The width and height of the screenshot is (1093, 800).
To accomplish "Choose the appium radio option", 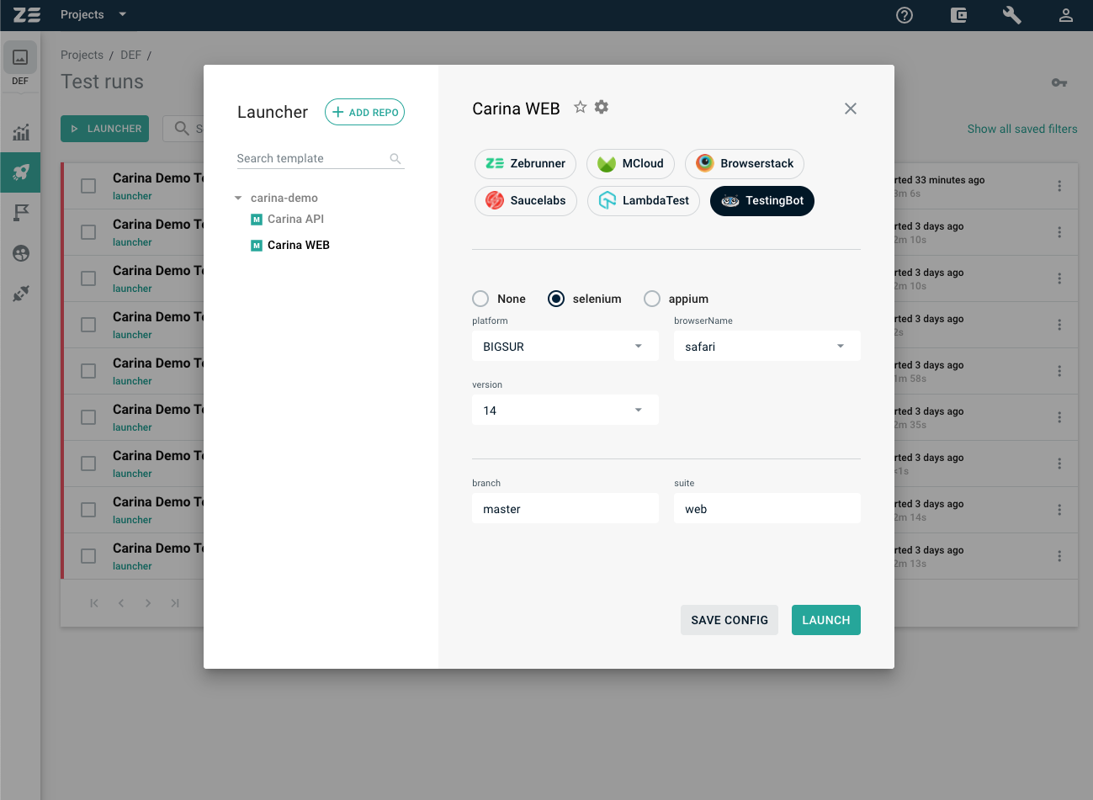I will 652,299.
